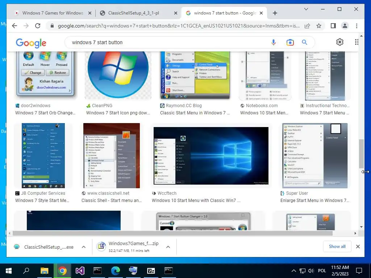Expand options for Windows7Games zip download
371x278 pixels.
tap(168, 247)
